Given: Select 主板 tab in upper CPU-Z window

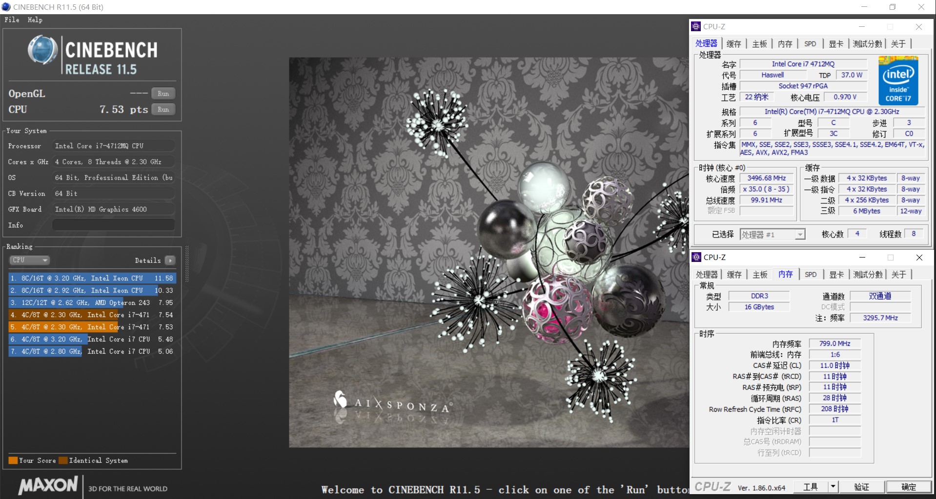Looking at the screenshot, I should click(x=759, y=44).
